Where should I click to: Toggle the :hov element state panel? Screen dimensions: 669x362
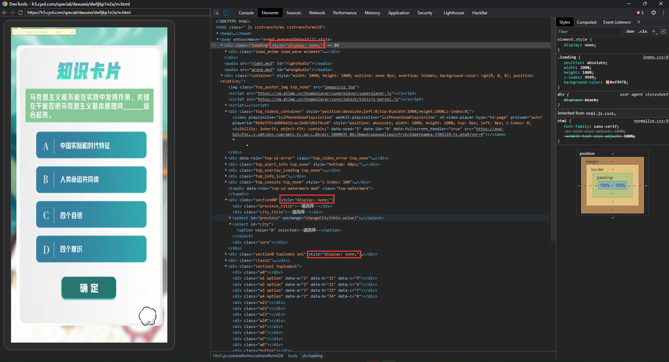[630, 31]
